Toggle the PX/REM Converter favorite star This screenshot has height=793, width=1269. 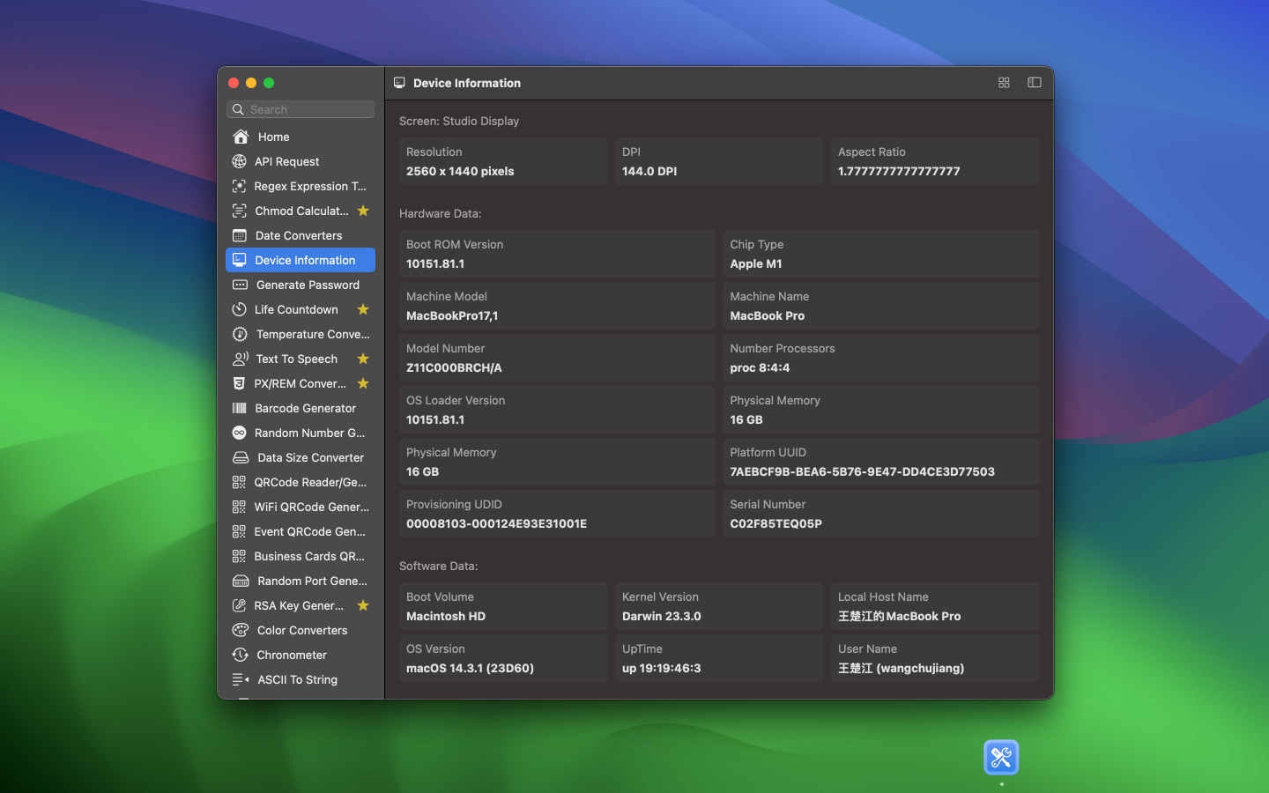pos(363,383)
